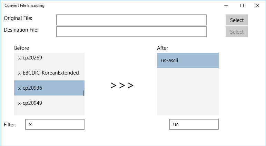
Task: Click the Filter: label
Action: pyautogui.click(x=10, y=125)
